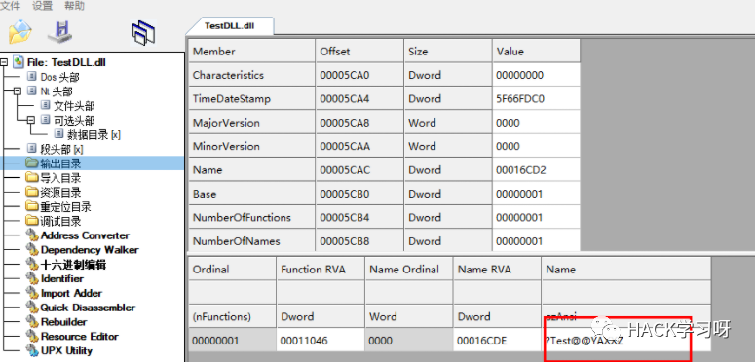Edit the Name value 00016CD2
Screen dimensions: 755x362
point(537,170)
